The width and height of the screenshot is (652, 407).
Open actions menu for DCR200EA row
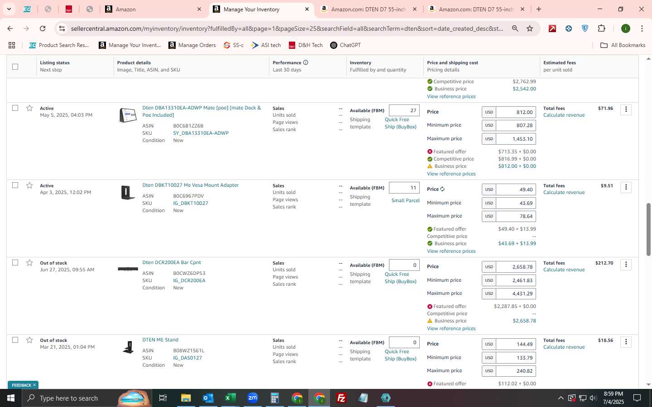pos(626,264)
